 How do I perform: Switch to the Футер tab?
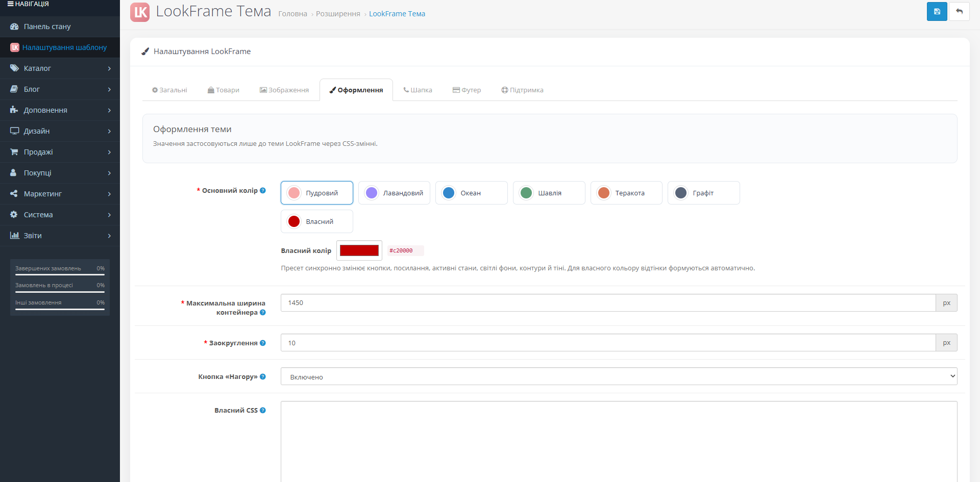click(467, 90)
